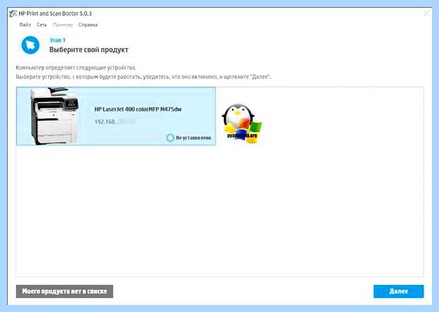The width and height of the screenshot is (439, 312).
Task: Click Моего продукта нет в списке button
Action: click(x=64, y=291)
